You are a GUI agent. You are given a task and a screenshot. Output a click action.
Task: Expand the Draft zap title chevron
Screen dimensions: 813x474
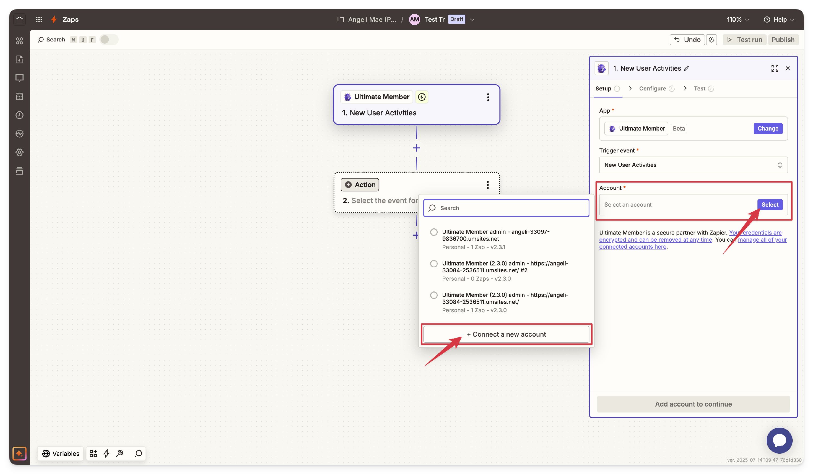click(472, 19)
